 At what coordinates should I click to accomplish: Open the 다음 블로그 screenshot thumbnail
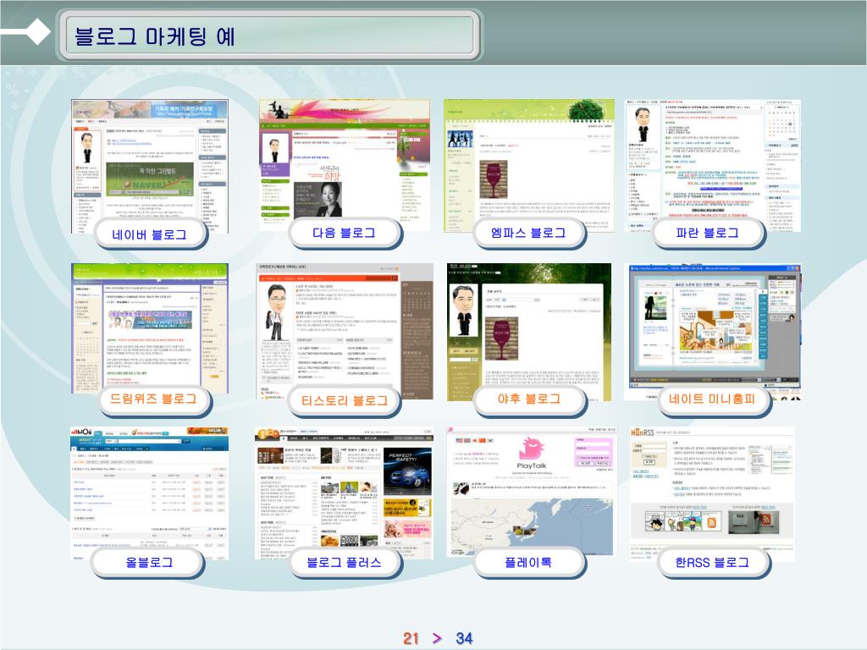click(345, 165)
